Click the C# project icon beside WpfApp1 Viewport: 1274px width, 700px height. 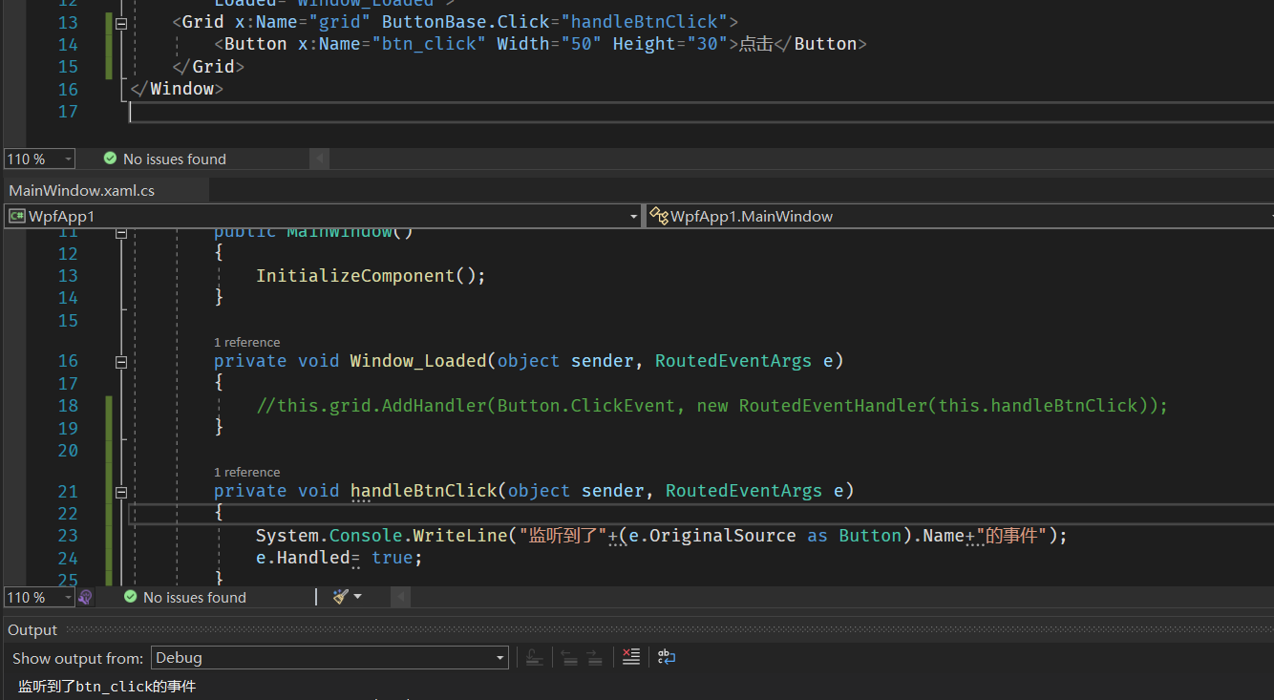[x=16, y=217]
